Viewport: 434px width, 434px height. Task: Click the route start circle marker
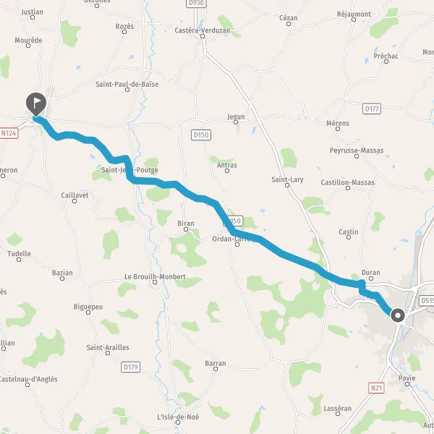[398, 315]
